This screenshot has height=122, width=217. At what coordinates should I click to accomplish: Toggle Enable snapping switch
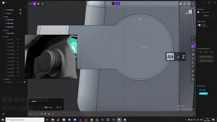tap(199, 25)
